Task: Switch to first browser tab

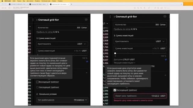Action: click(x=18, y=4)
